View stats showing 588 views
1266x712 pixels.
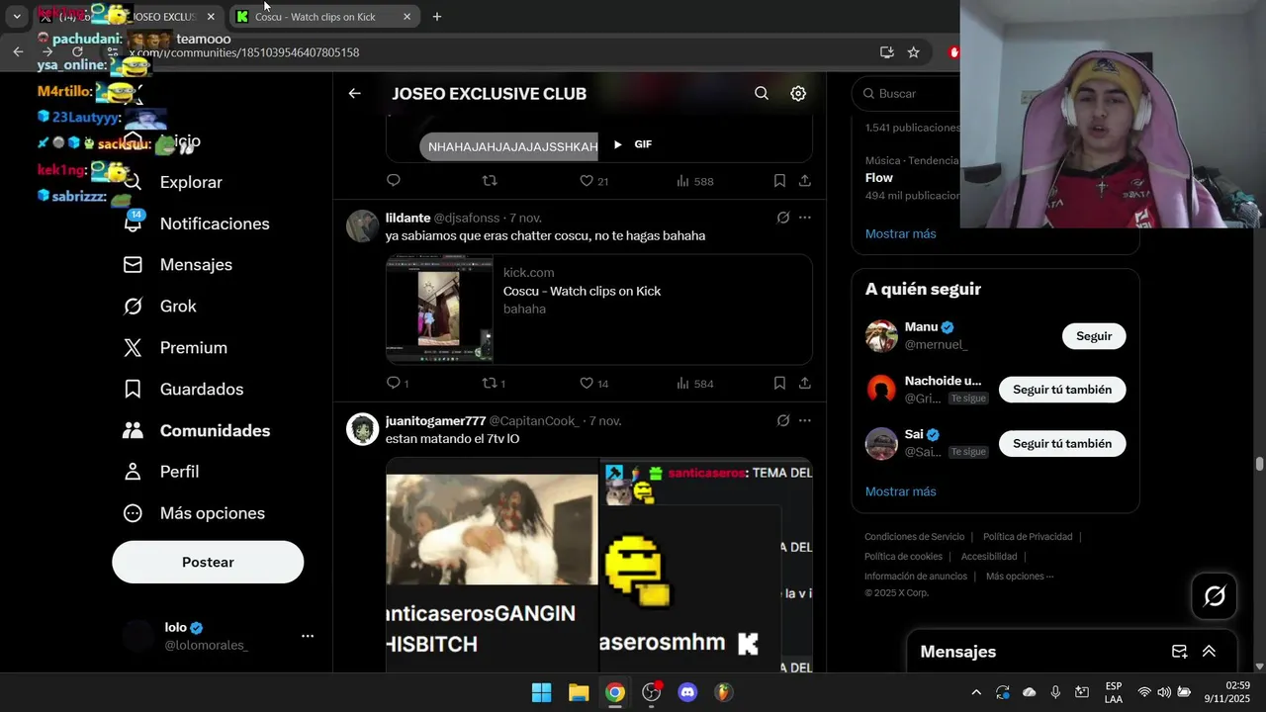click(x=694, y=181)
